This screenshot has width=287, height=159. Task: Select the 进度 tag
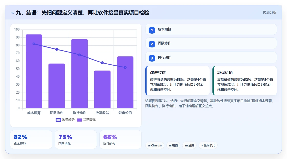pyautogui.click(x=189, y=145)
